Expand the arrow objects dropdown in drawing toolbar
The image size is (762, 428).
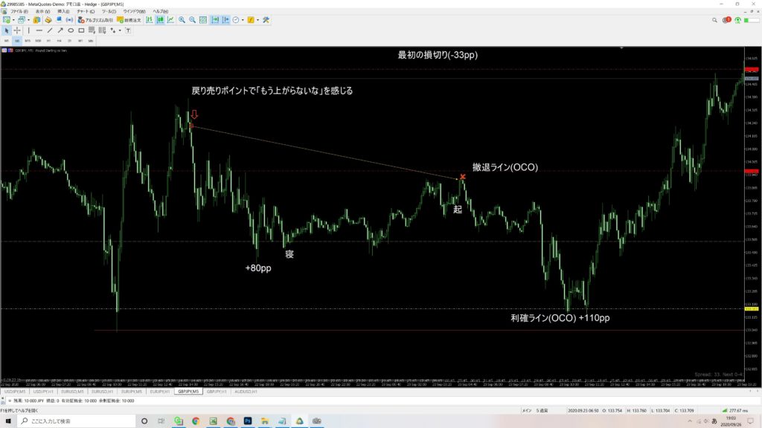119,30
